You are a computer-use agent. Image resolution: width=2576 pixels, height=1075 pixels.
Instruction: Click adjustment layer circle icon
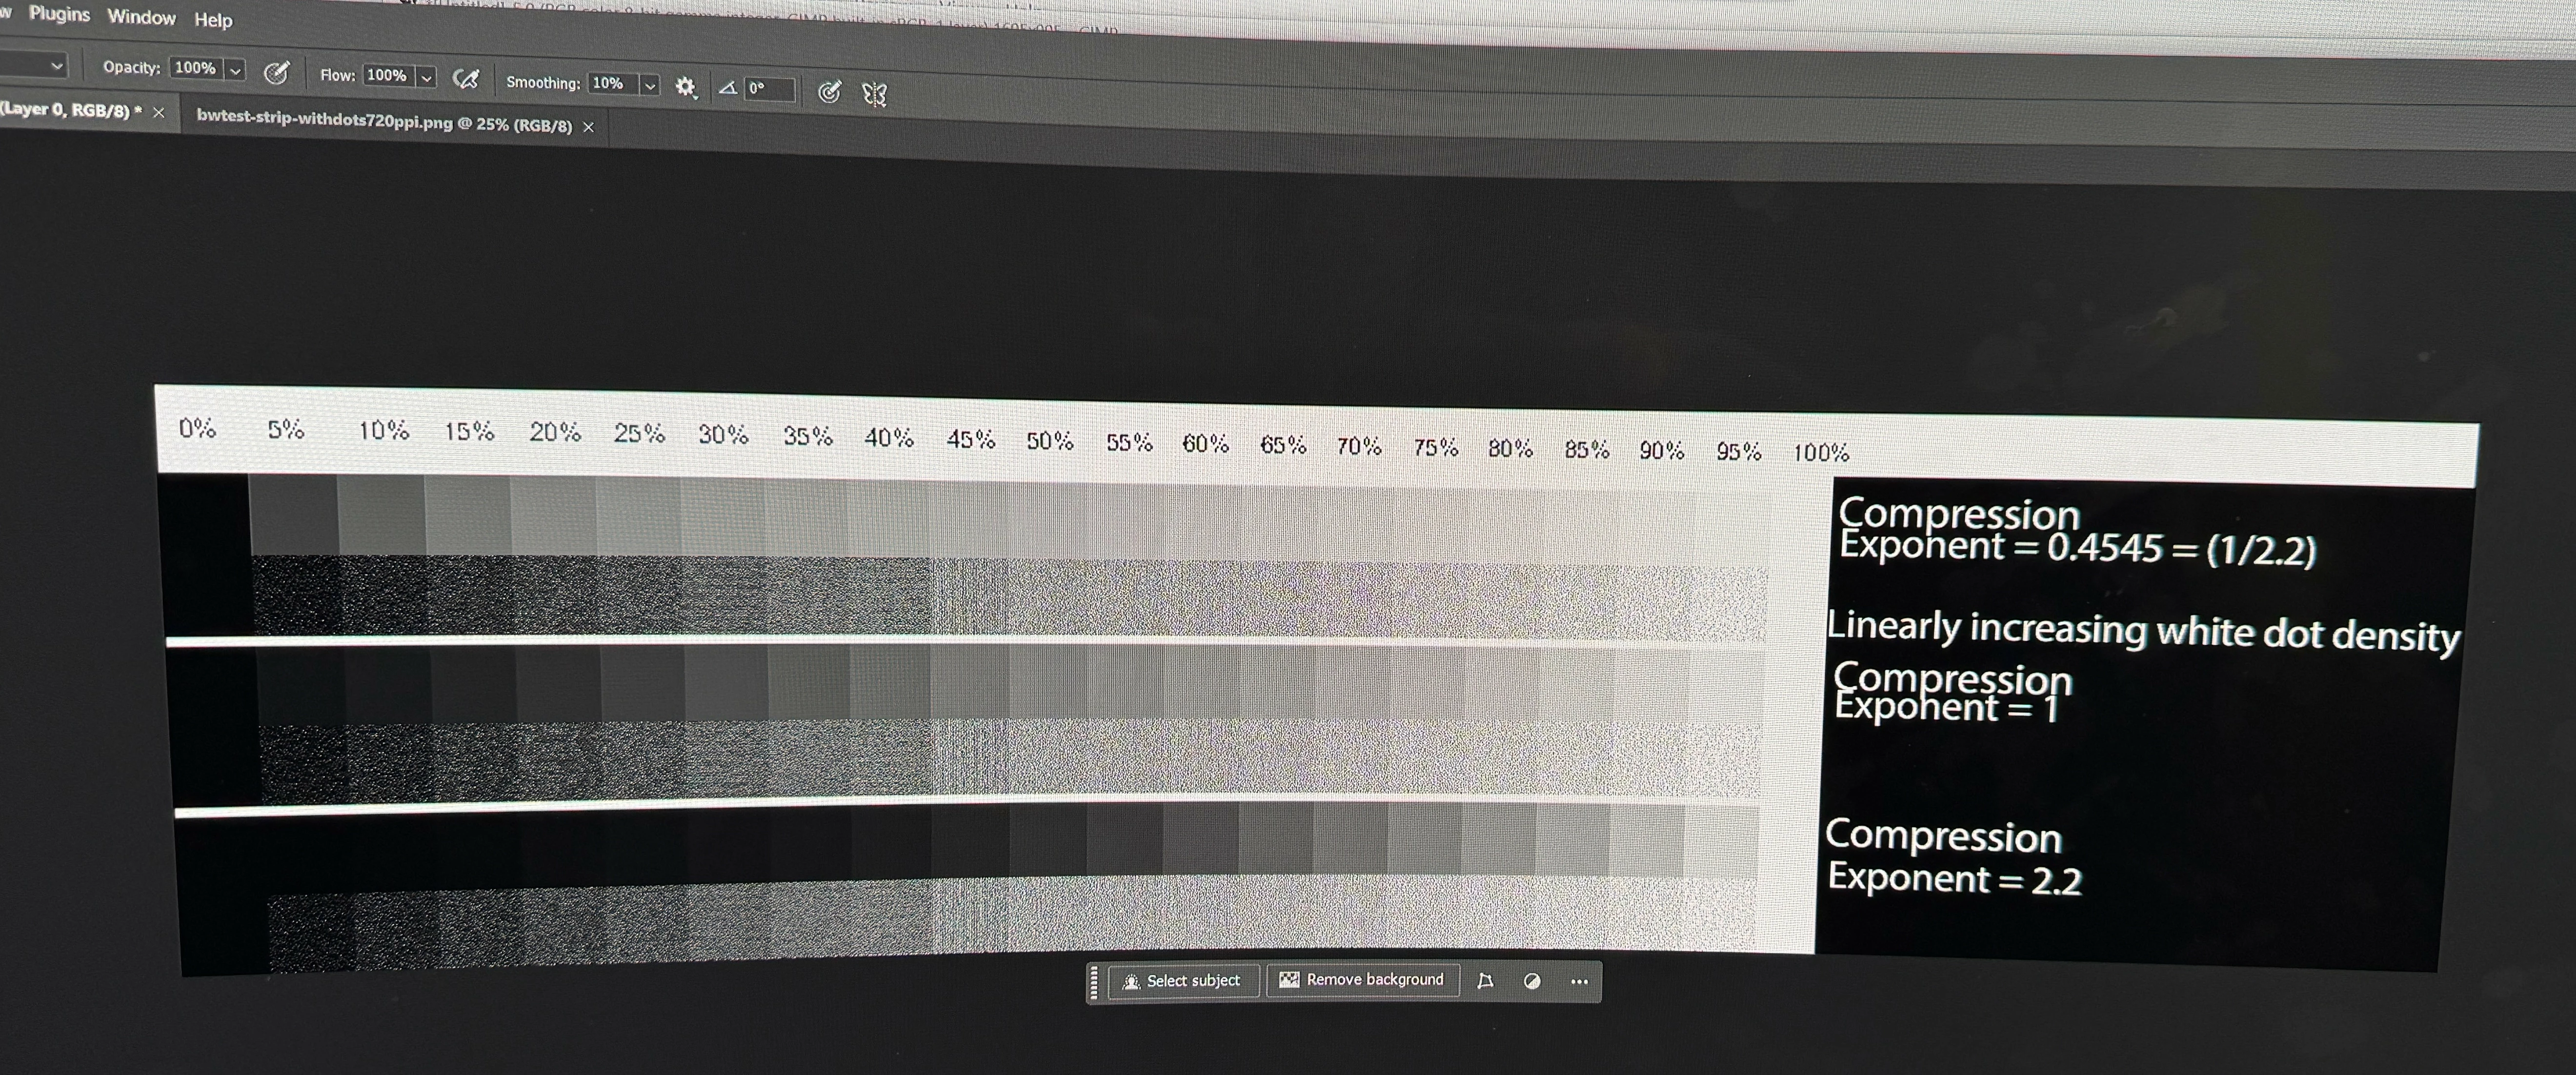coord(1531,981)
